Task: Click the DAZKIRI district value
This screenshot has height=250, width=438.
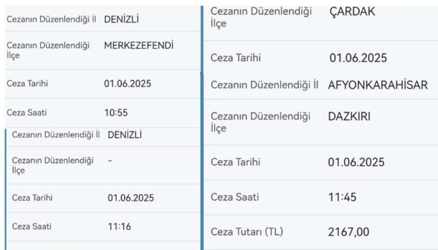Action: tap(349, 117)
